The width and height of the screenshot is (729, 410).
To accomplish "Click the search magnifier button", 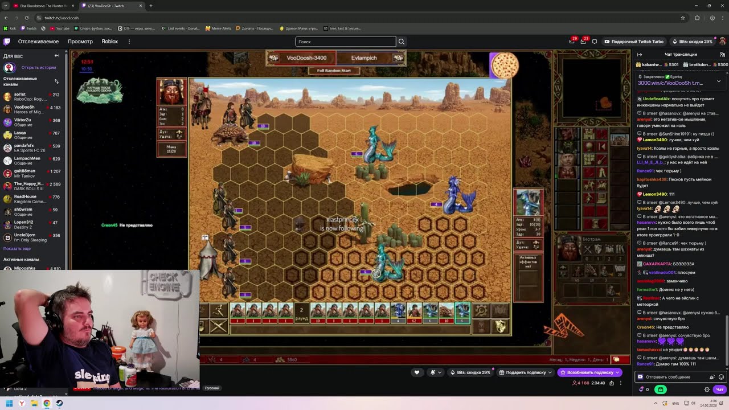I will point(402,42).
